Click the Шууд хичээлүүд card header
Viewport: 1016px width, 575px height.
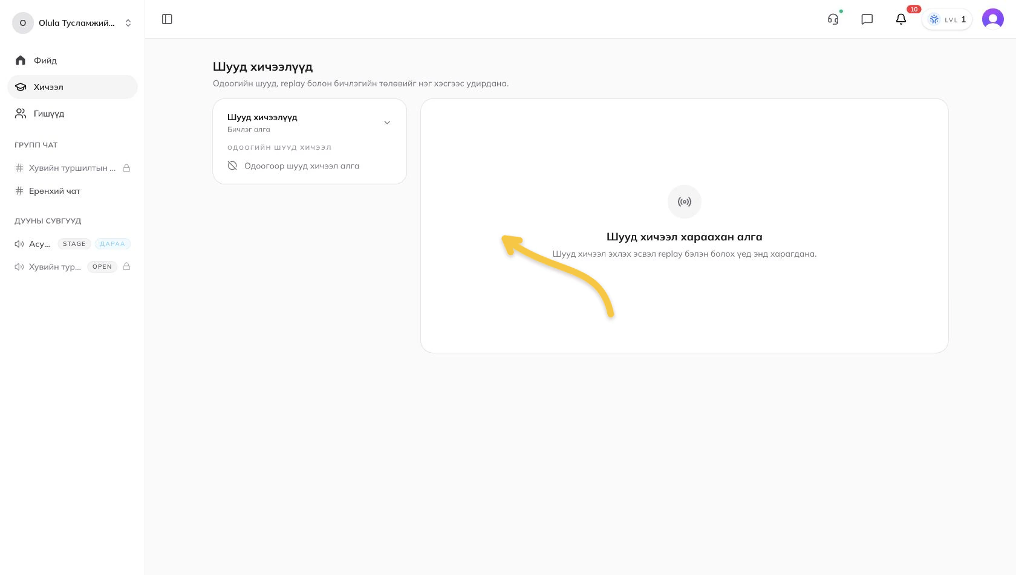[x=310, y=122]
